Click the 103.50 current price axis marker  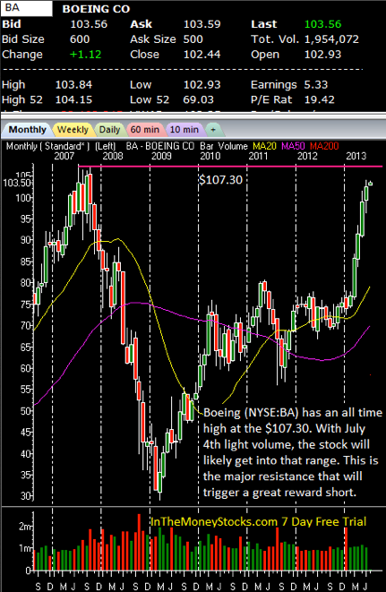click(x=17, y=183)
